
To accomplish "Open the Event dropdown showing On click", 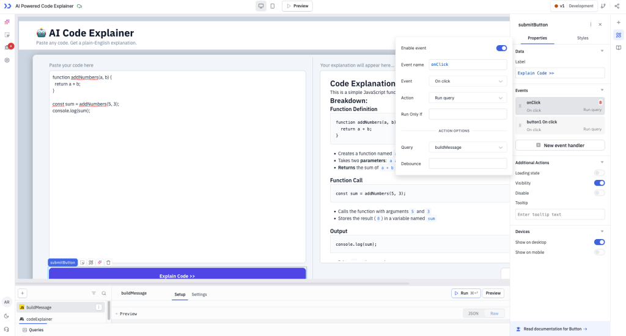I will point(468,81).
